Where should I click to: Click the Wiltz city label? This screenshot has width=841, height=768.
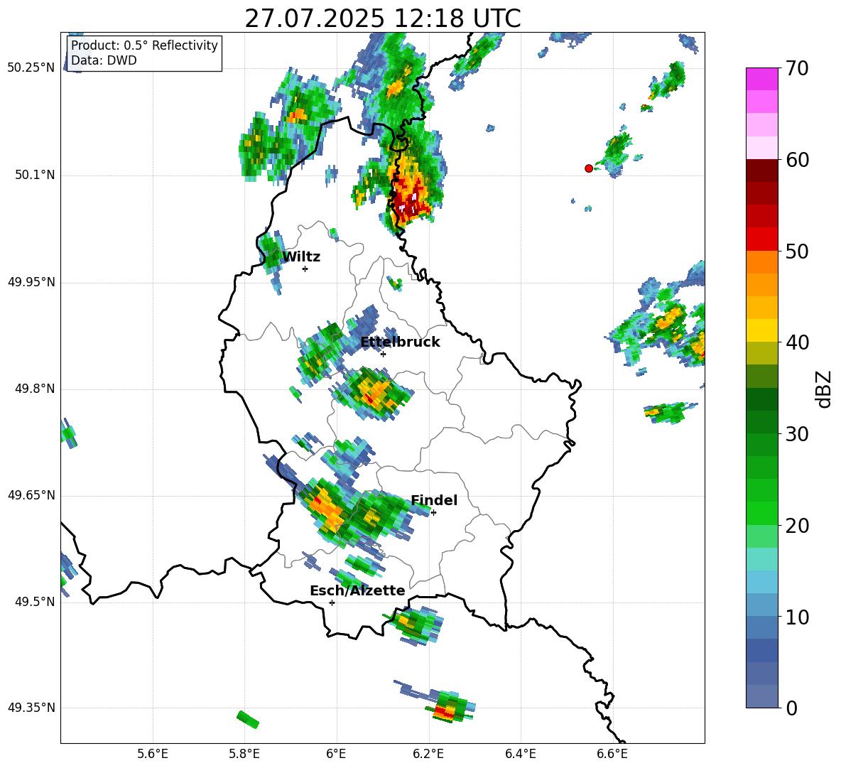[301, 257]
